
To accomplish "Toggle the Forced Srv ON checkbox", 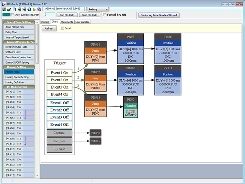I will click(x=104, y=15).
